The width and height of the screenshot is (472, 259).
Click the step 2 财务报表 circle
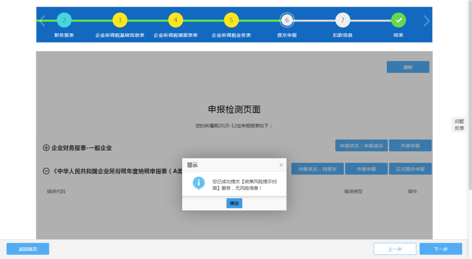coord(64,20)
